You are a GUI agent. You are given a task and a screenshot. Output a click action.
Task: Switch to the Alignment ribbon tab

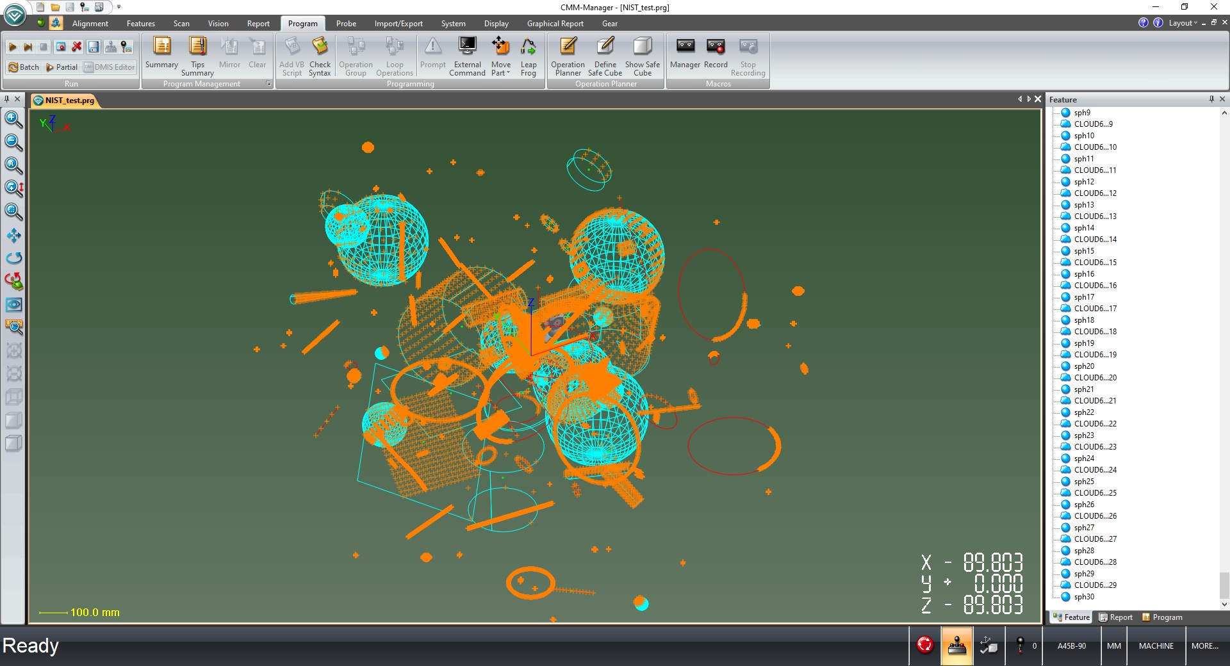[x=90, y=24]
